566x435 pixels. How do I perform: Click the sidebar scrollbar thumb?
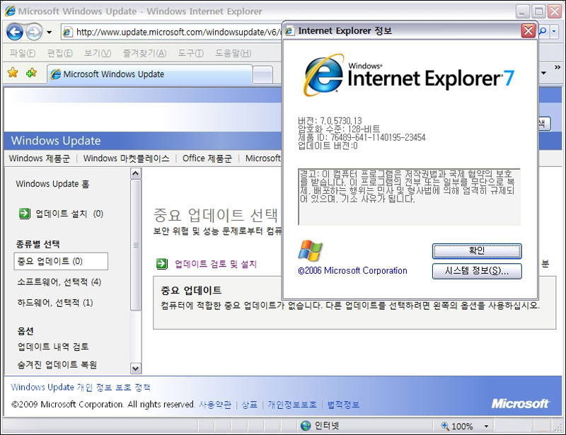136,245
